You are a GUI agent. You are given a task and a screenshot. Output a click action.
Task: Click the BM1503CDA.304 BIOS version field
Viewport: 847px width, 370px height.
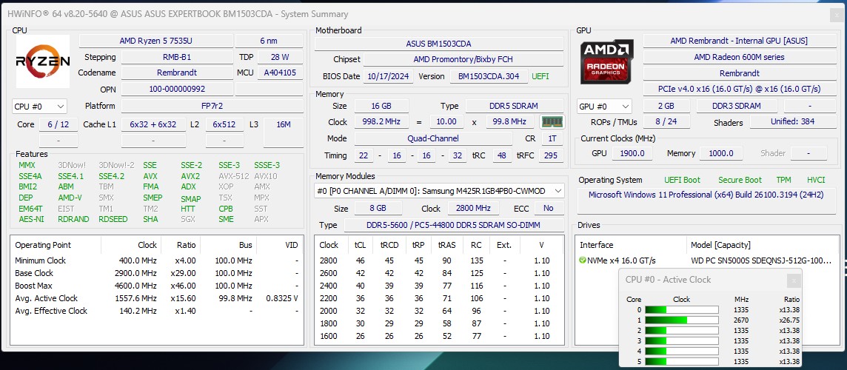click(489, 77)
